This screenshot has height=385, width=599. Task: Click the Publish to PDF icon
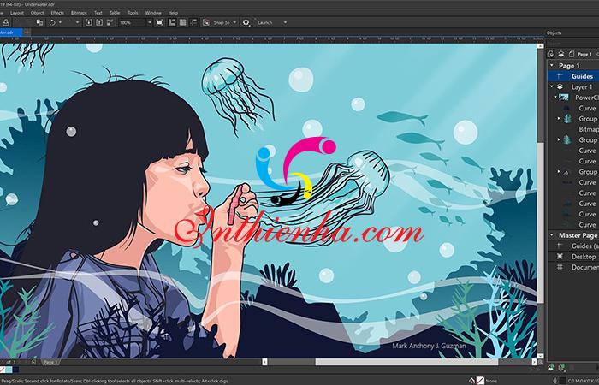pos(110,22)
